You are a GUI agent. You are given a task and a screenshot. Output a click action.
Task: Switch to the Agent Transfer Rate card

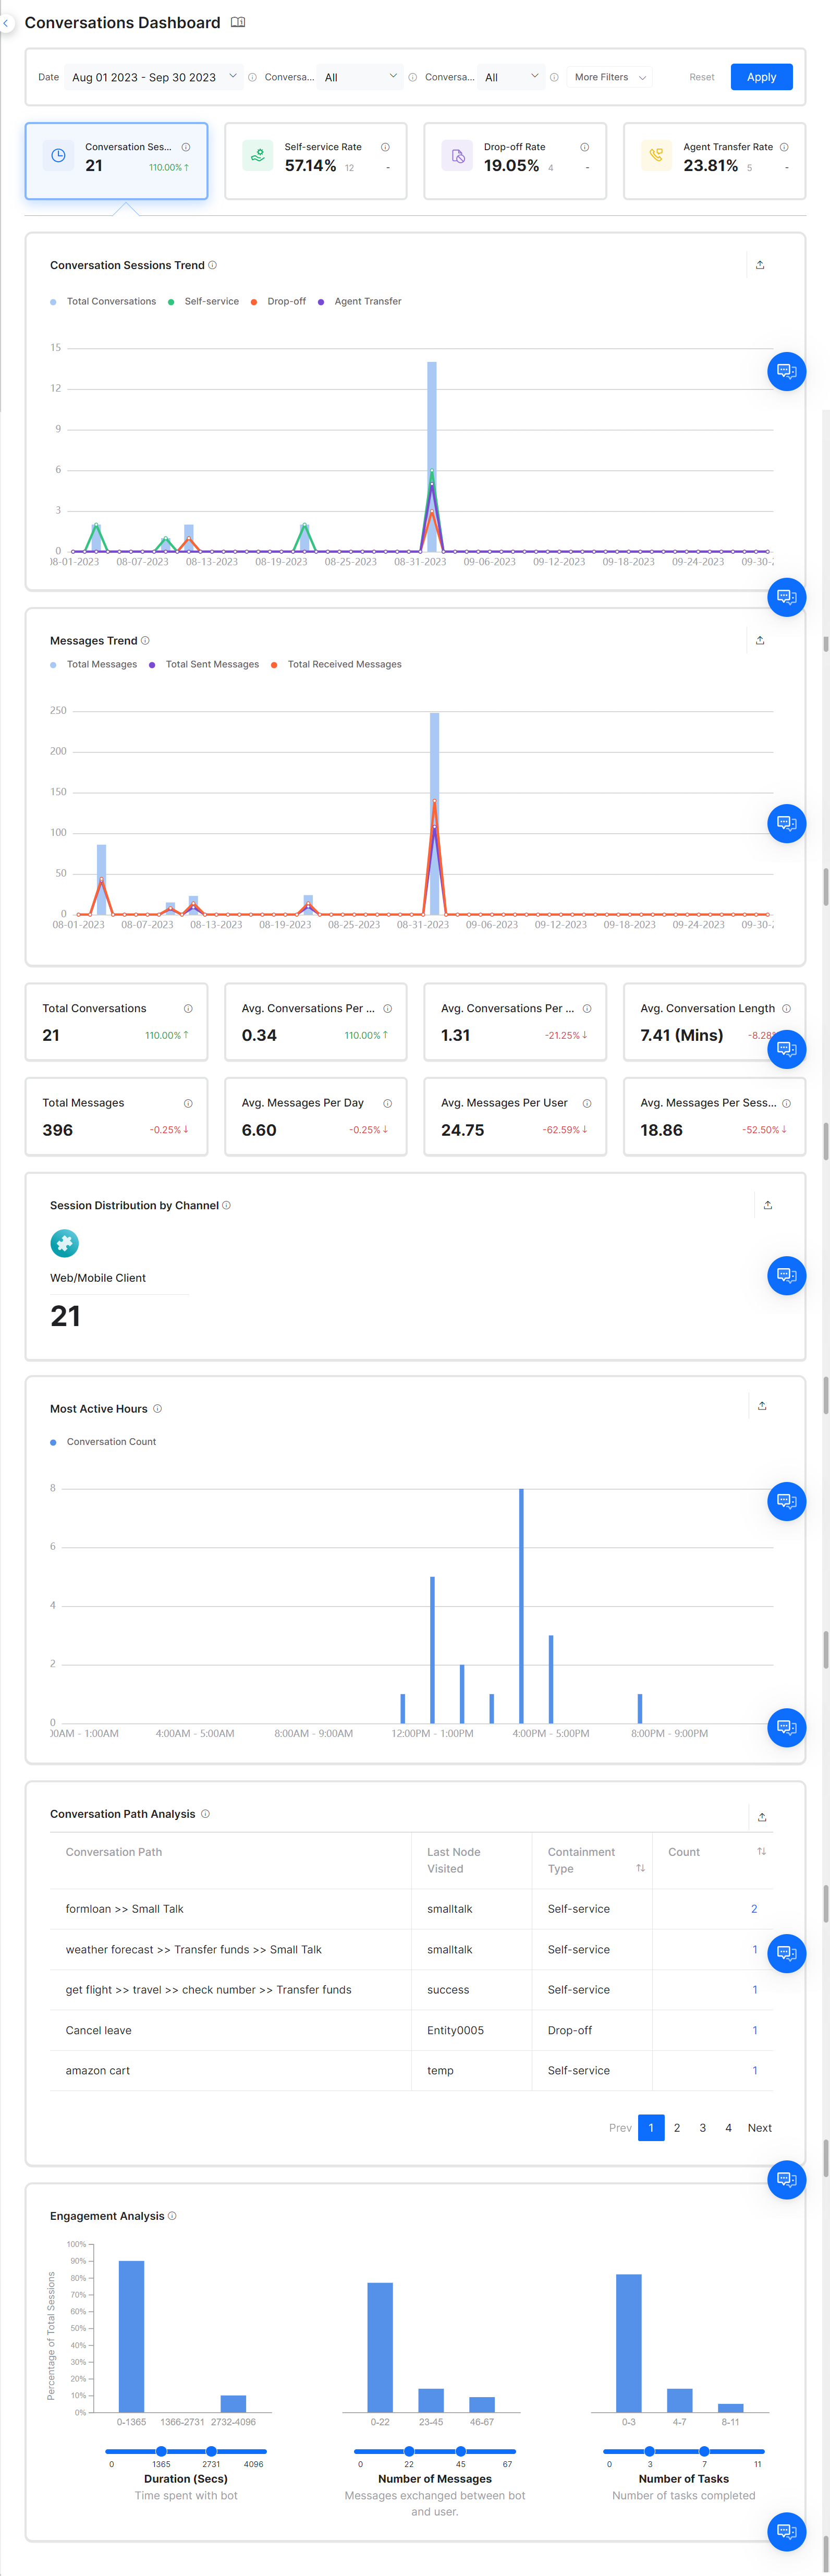pyautogui.click(x=714, y=161)
